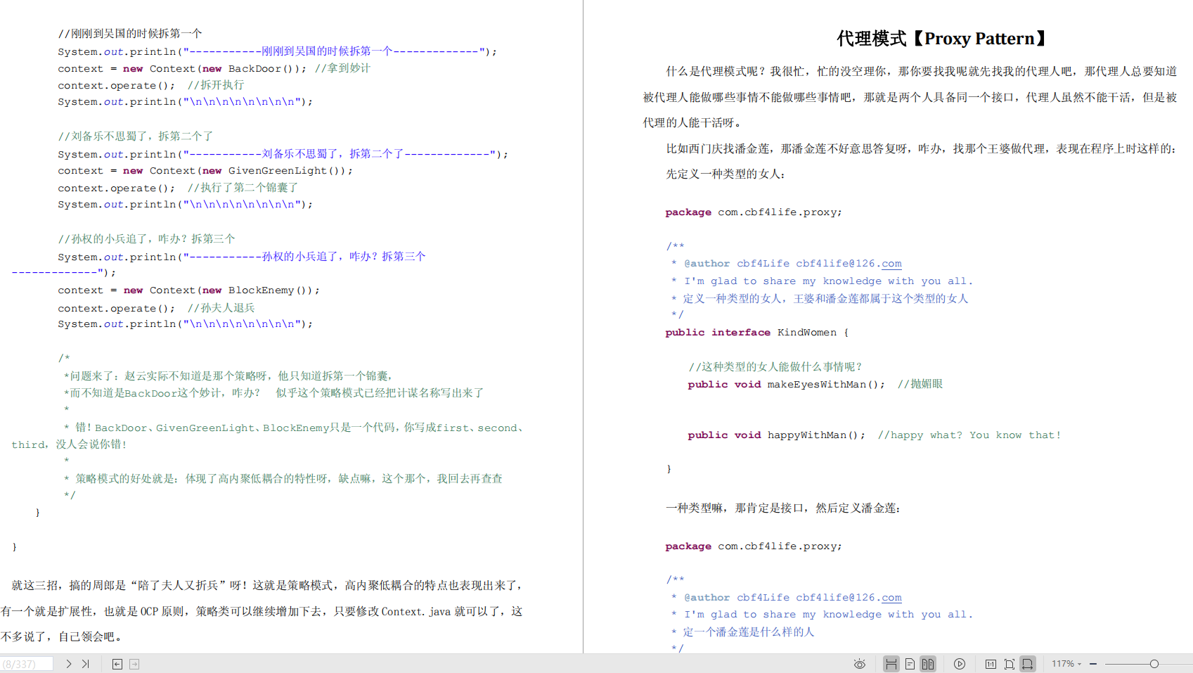Click the '策略模式的好处就是' comment line

(283, 479)
